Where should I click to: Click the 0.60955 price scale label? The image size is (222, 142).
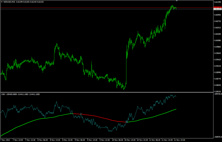218,15
